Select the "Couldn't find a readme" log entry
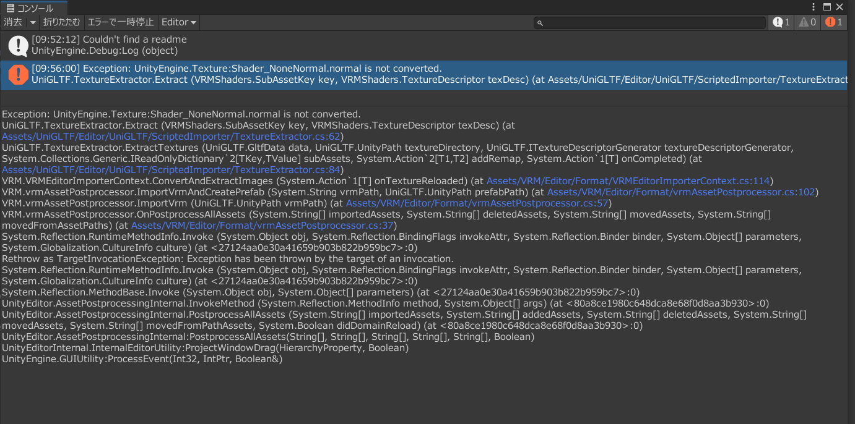Screen dimensions: 855x424 click(x=423, y=45)
